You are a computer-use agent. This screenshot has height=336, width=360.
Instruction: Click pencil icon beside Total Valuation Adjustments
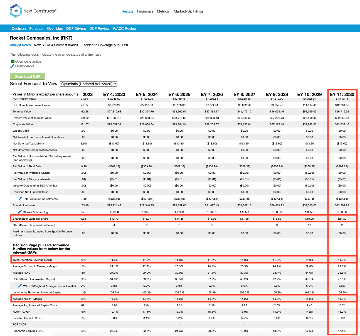tap(20, 198)
